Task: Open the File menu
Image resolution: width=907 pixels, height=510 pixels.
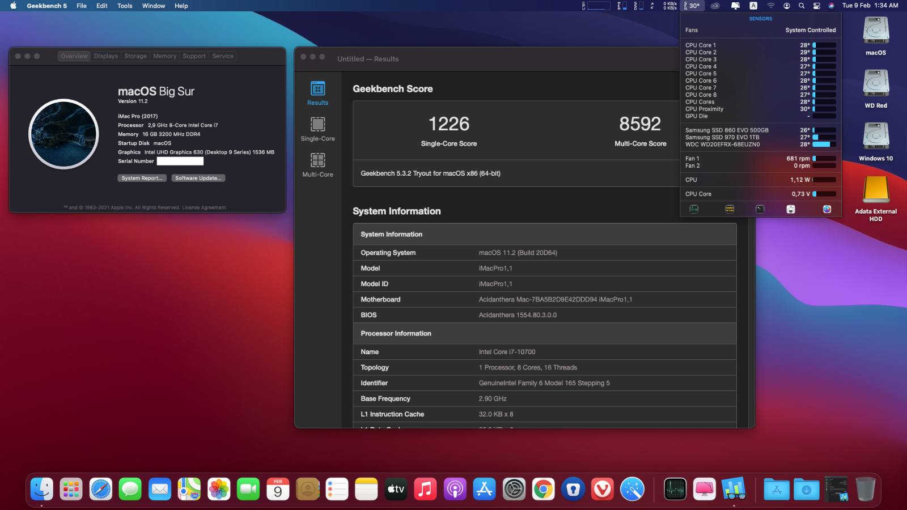Action: [x=82, y=6]
